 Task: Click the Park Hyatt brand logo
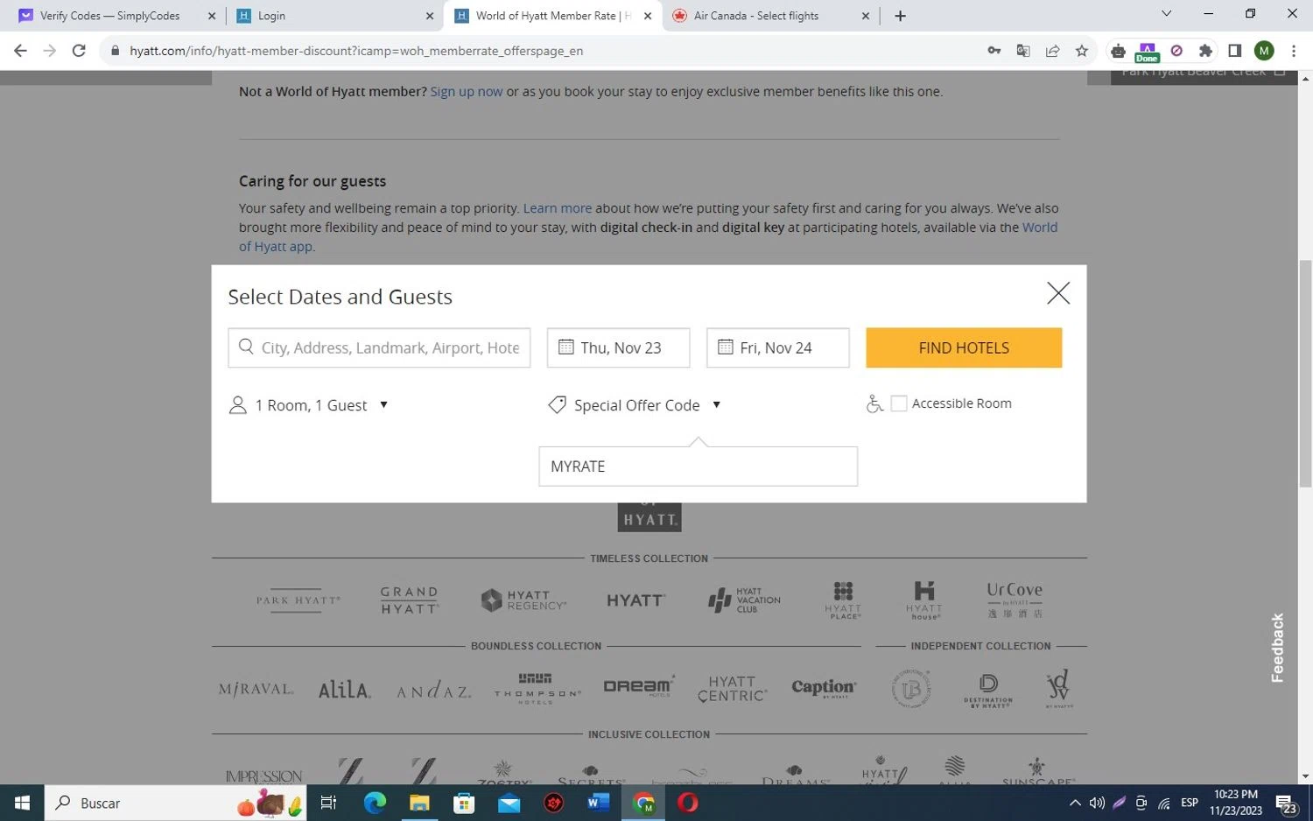[298, 600]
